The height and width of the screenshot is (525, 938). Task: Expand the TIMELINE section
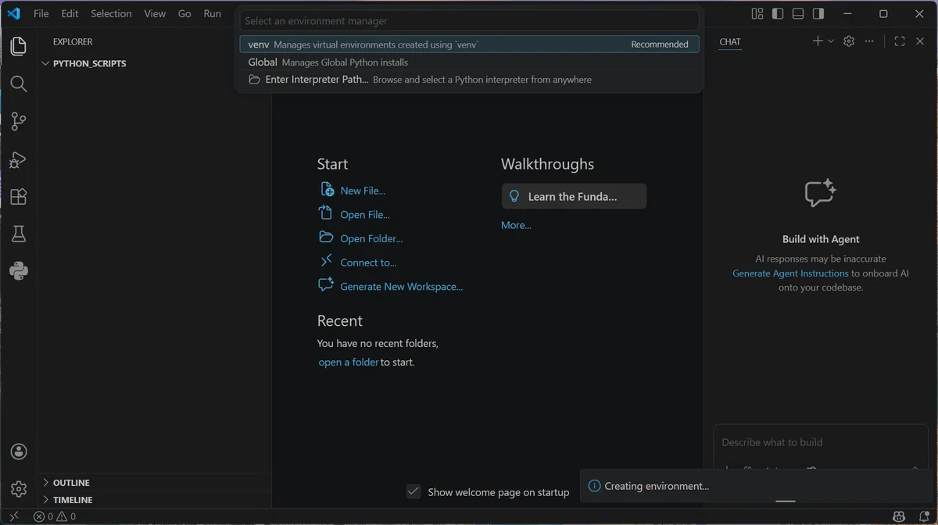tap(45, 500)
